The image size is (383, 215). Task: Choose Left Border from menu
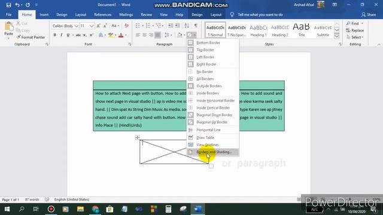coord(213,57)
